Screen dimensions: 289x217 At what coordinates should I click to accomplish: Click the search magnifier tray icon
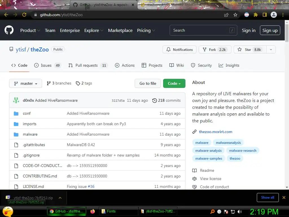[x=212, y=212]
